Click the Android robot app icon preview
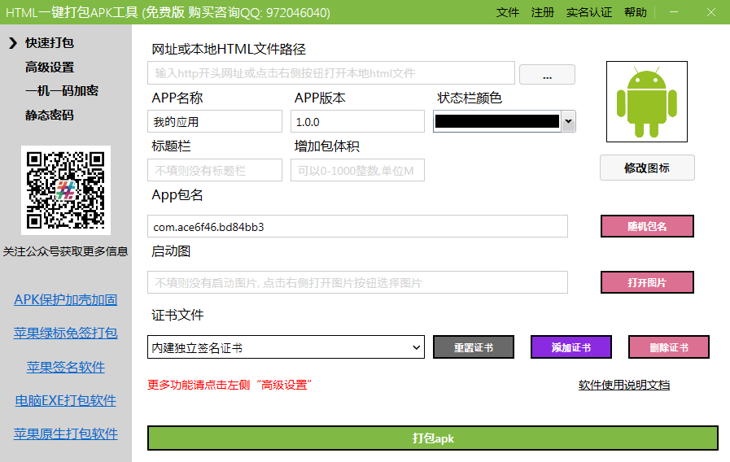730x462 pixels. pos(647,102)
